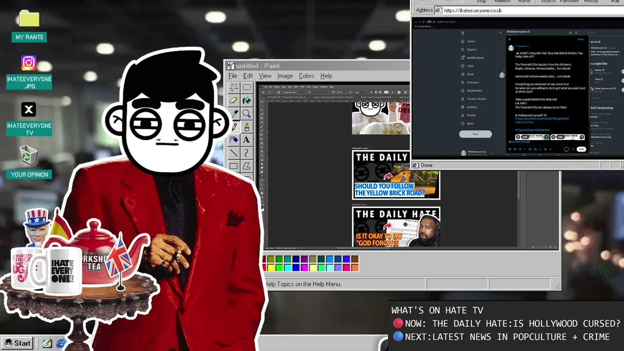Pick the orange swatch in Paint palette
The height and width of the screenshot is (351, 624).
(x=354, y=268)
